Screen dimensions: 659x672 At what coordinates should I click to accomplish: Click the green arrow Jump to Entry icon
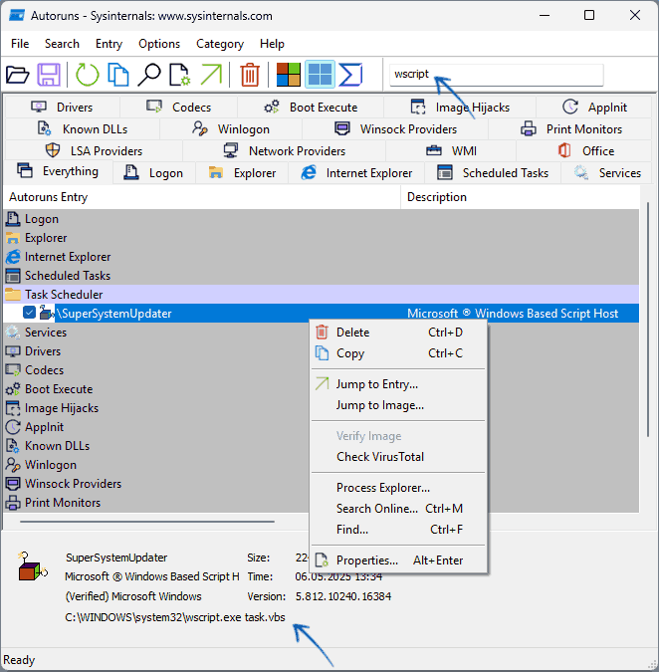click(211, 75)
